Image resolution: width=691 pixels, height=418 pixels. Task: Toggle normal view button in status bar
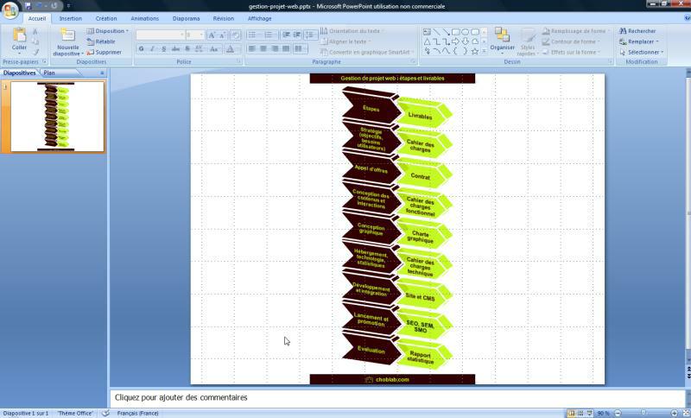[x=571, y=413]
